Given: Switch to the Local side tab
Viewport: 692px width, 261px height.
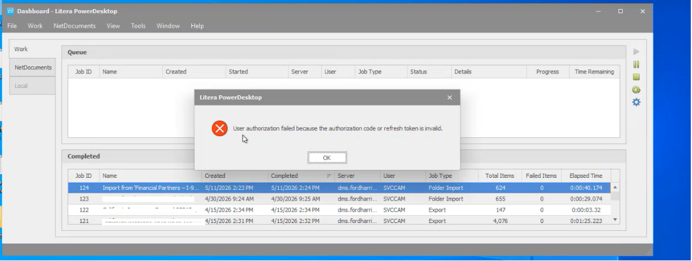Looking at the screenshot, I should (32, 86).
